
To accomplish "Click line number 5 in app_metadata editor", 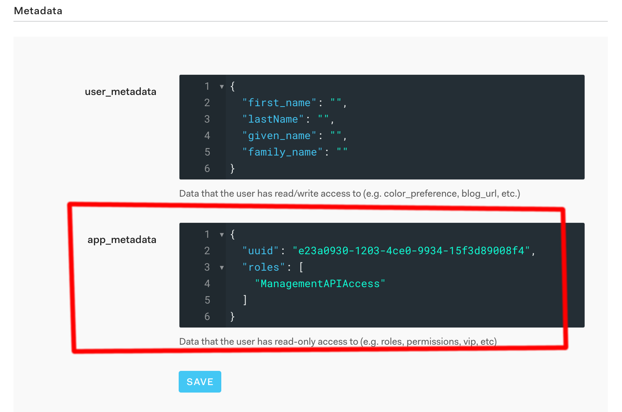I will coord(207,300).
